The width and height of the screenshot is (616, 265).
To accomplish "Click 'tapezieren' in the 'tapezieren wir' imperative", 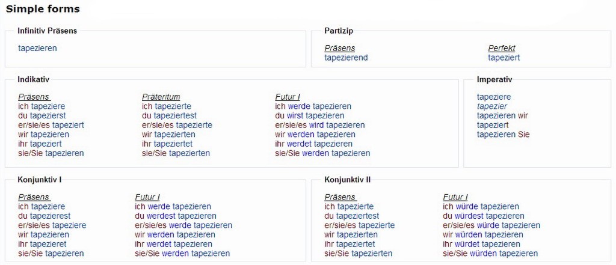I will point(496,115).
